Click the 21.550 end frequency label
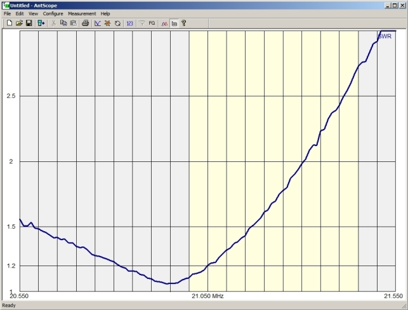The width and height of the screenshot is (408, 310). [x=393, y=296]
